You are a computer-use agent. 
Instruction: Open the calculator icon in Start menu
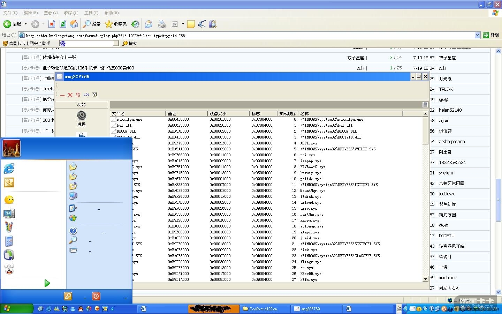pyautogui.click(x=9, y=241)
